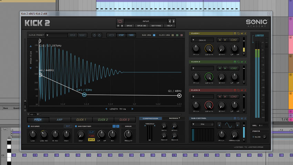Click the record dot icon left of Save
Screen dimensions: 293x165
pyautogui.click(x=122, y=26)
